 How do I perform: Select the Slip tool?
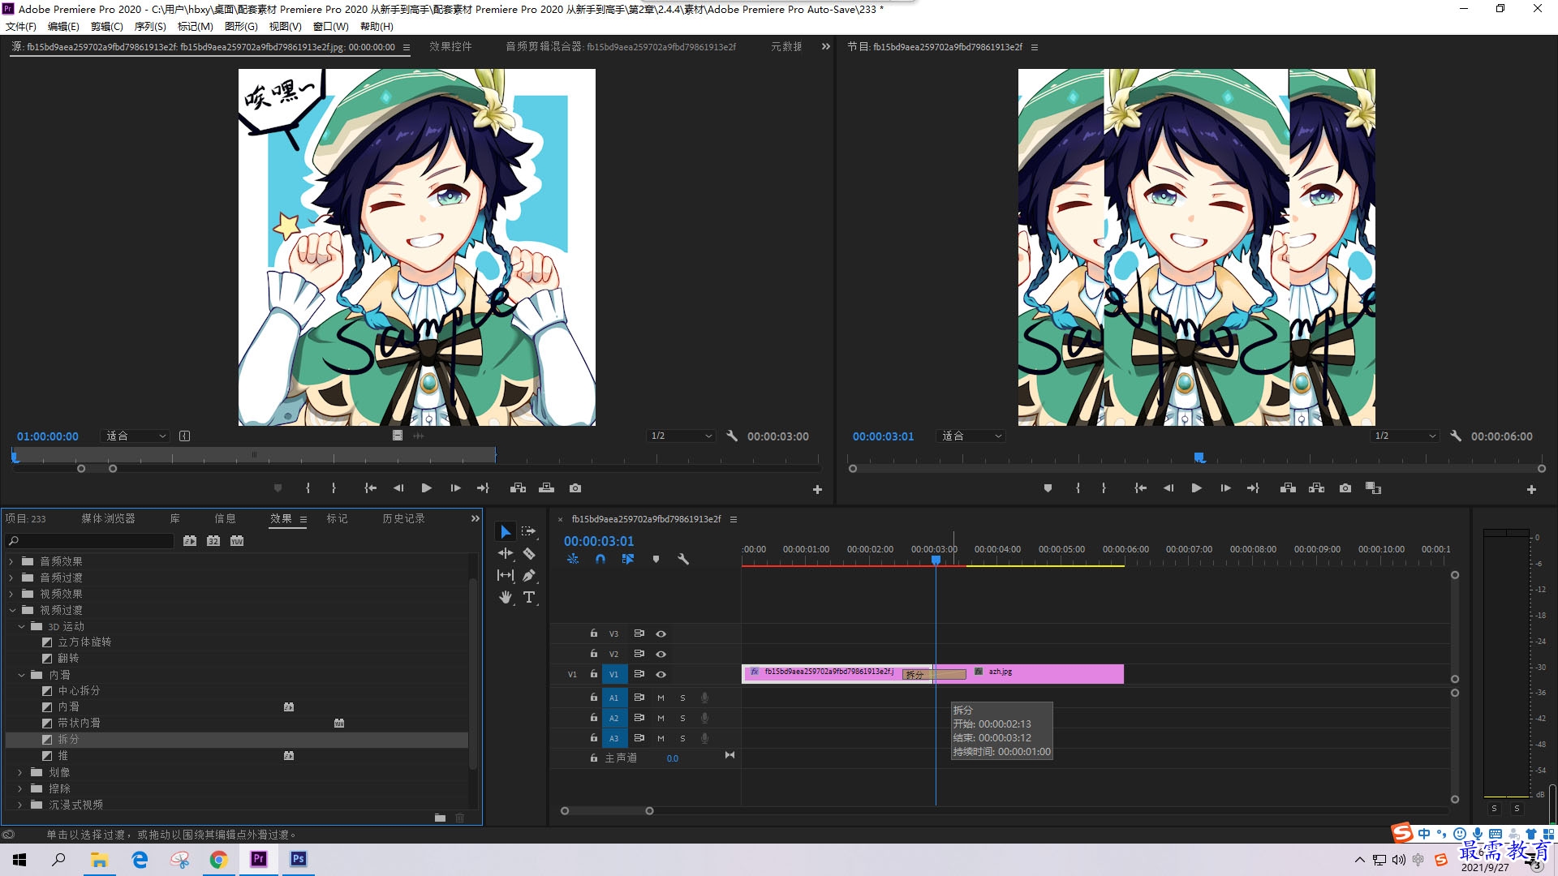506,575
